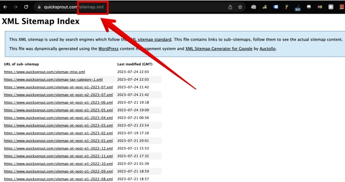Click the Last modified (GMT) column header
The image size is (345, 182).
coord(135,64)
